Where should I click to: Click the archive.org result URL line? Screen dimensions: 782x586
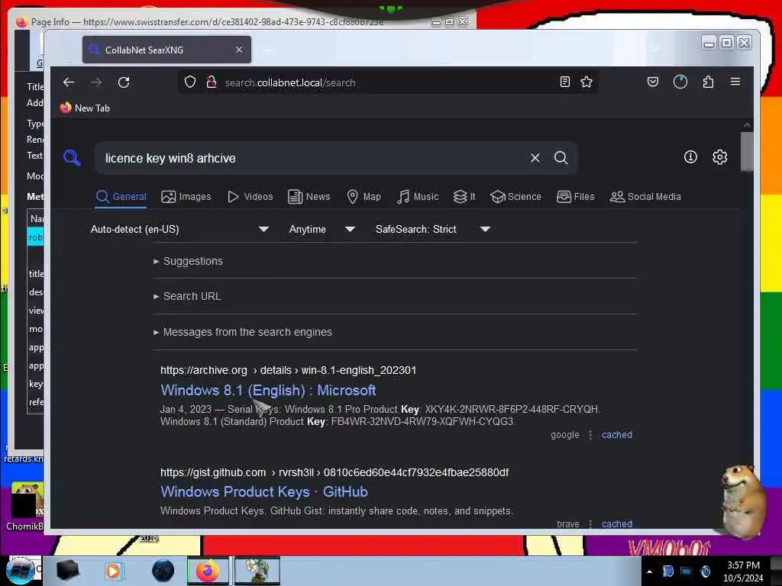tap(288, 371)
